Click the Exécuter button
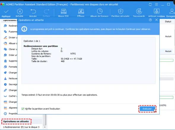This screenshot has height=130, width=175. coord(147,109)
